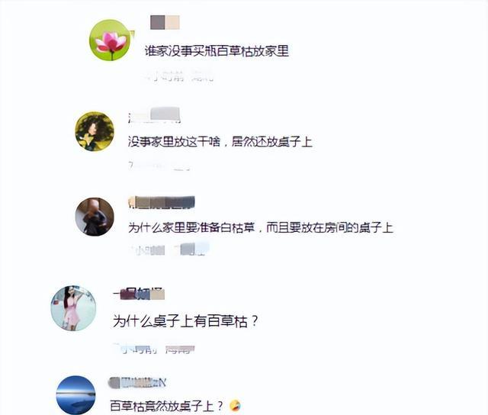Click the blurred reply info under the third comment
Screen dimensions: 488x415
(x=169, y=249)
